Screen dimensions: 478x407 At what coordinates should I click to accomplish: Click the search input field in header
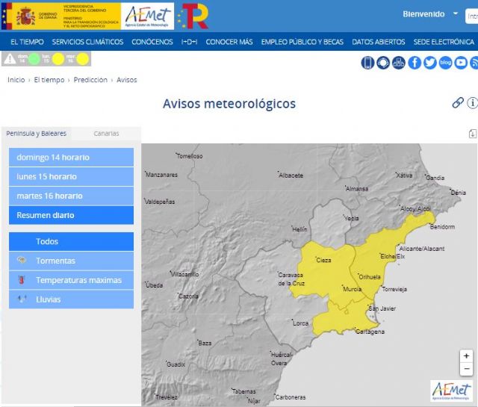[x=471, y=16]
